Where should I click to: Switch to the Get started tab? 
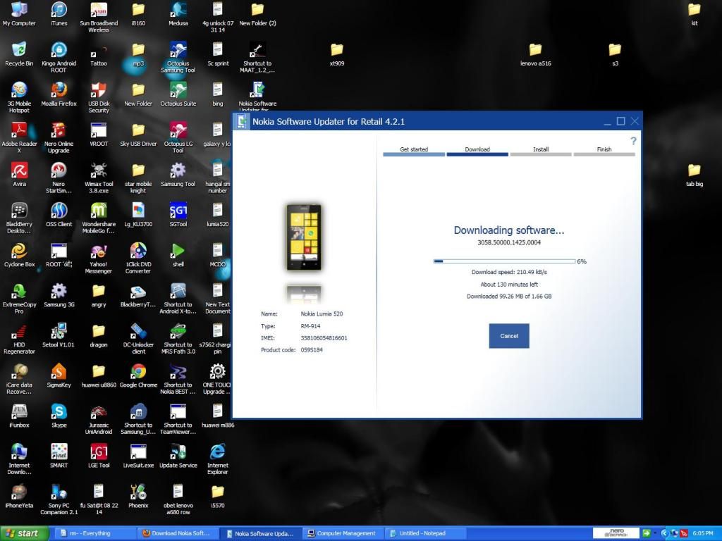coord(413,149)
